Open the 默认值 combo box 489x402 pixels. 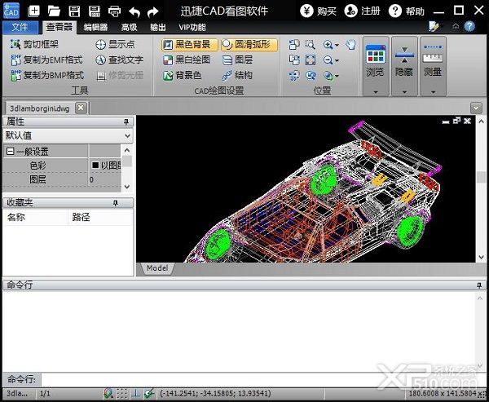pos(68,136)
